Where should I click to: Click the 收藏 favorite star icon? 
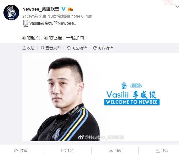pos(16,150)
